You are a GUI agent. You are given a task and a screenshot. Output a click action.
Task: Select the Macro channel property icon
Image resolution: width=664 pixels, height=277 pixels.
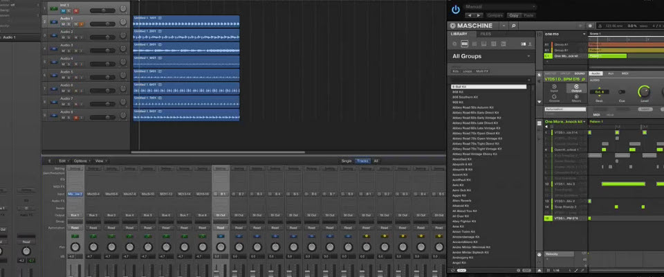pyautogui.click(x=576, y=98)
